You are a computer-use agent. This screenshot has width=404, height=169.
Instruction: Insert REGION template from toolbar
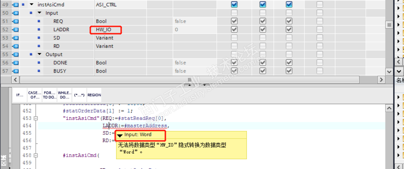click(x=94, y=95)
